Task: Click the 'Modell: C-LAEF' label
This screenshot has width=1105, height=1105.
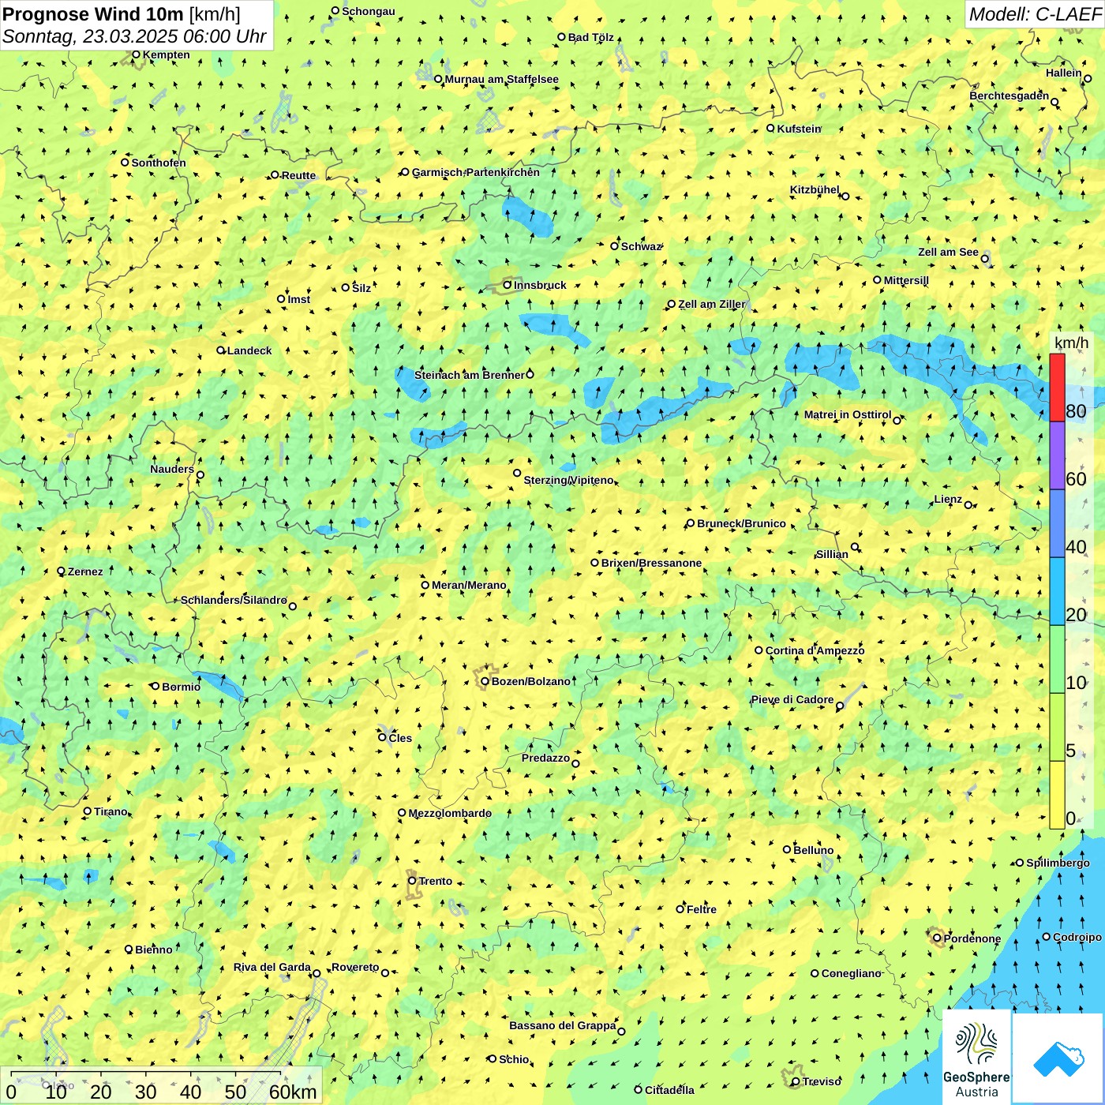Action: tap(1035, 14)
